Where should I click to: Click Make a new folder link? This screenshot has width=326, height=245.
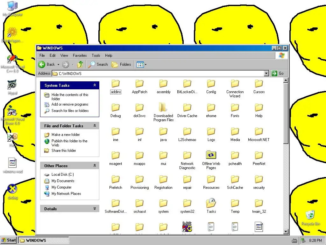[x=66, y=135]
